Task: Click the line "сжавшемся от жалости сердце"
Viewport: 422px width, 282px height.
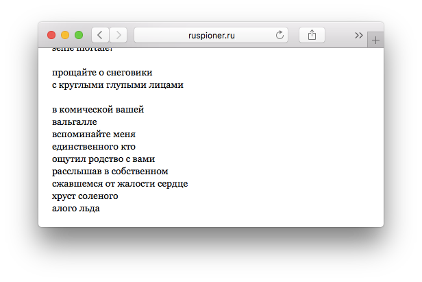Action: coord(120,184)
